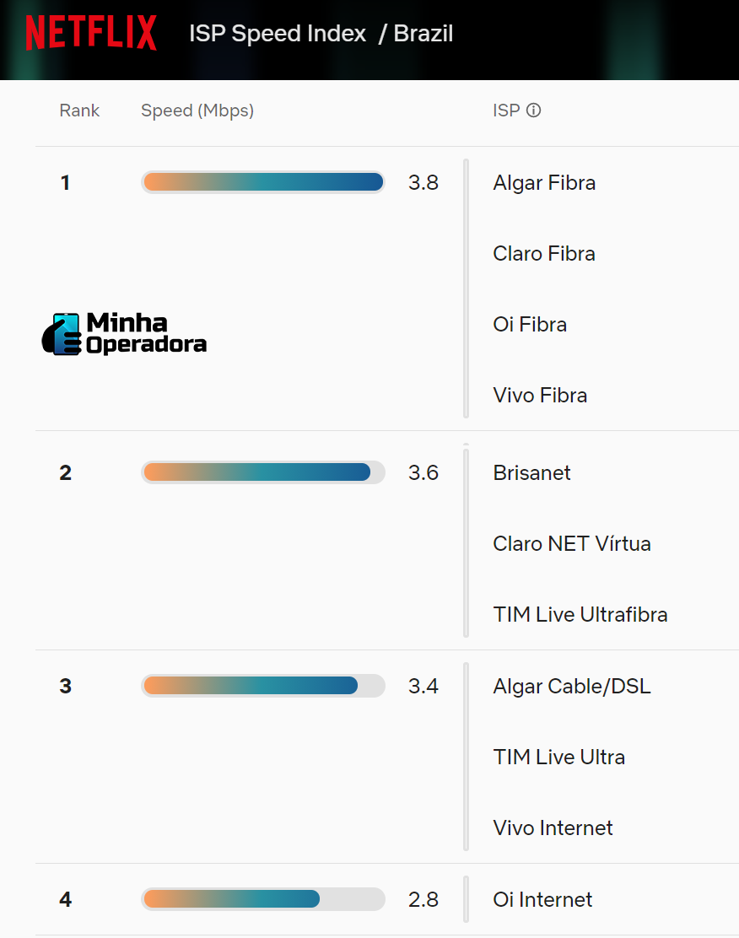Image resolution: width=739 pixels, height=938 pixels.
Task: Choose Vivo Fibra from rank 1
Action: (540, 396)
